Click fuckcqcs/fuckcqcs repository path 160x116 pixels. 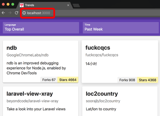[x=102, y=55]
